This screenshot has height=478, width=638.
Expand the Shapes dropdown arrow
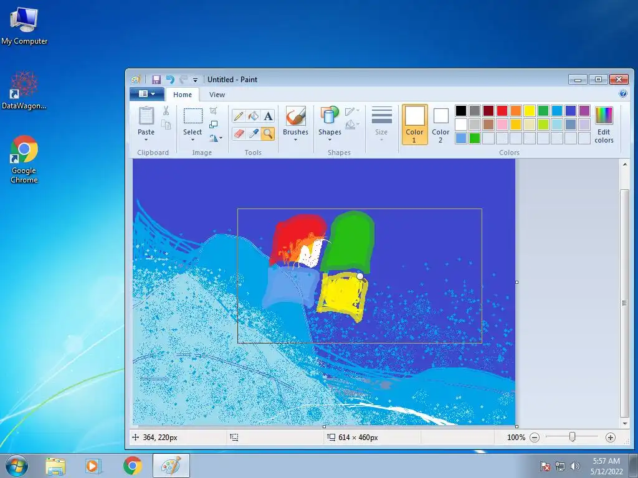(x=329, y=140)
